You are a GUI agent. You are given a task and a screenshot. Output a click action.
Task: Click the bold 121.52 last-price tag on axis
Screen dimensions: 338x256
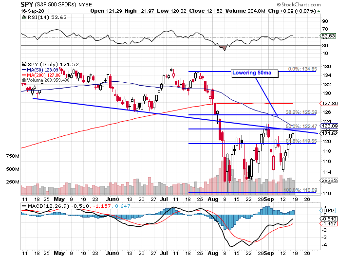click(x=329, y=134)
